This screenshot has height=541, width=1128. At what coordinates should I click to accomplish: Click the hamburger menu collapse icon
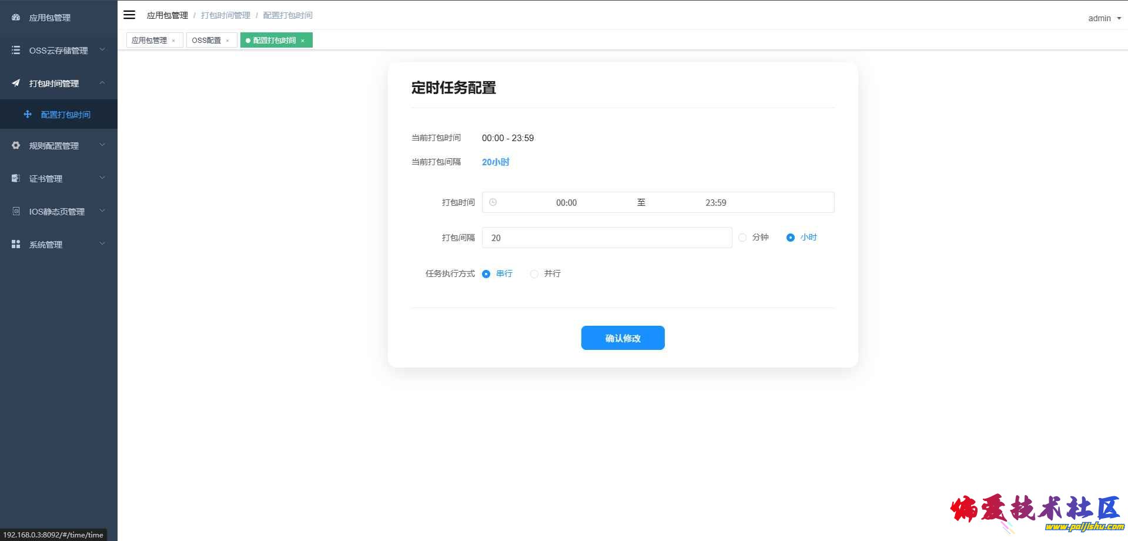(x=129, y=15)
